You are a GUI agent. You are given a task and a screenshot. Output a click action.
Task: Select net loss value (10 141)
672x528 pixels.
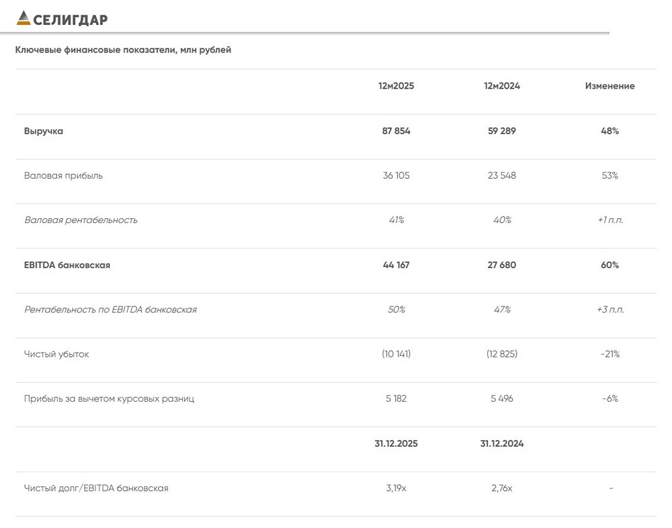pos(396,354)
